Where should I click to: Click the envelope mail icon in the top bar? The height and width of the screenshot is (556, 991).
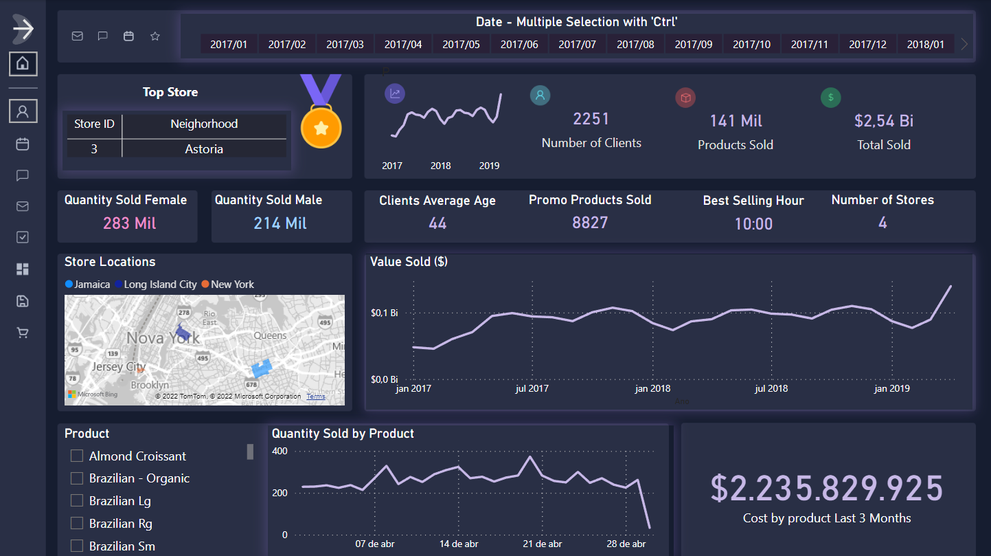(x=77, y=36)
